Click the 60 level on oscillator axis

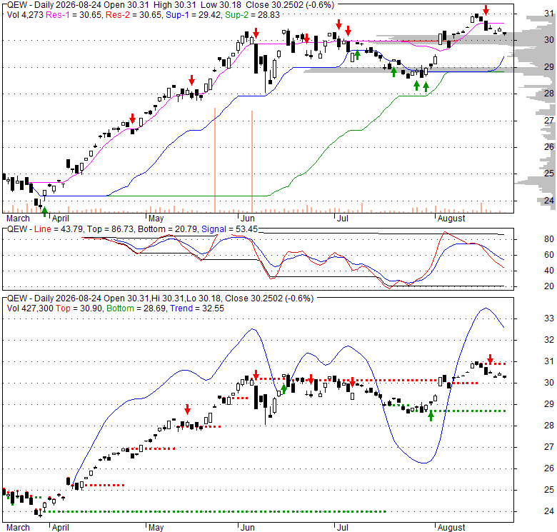549,255
